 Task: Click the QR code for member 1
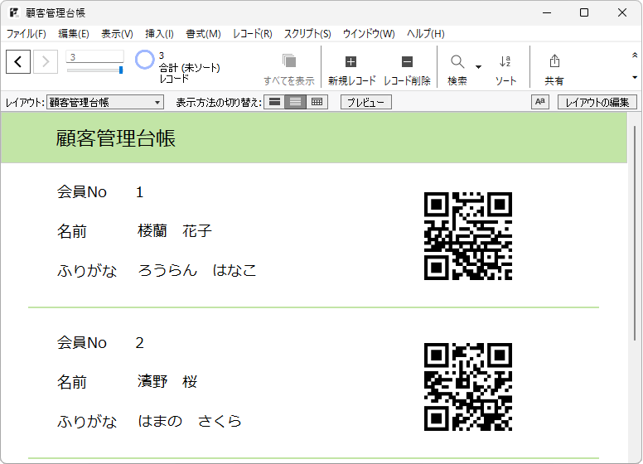coord(468,236)
